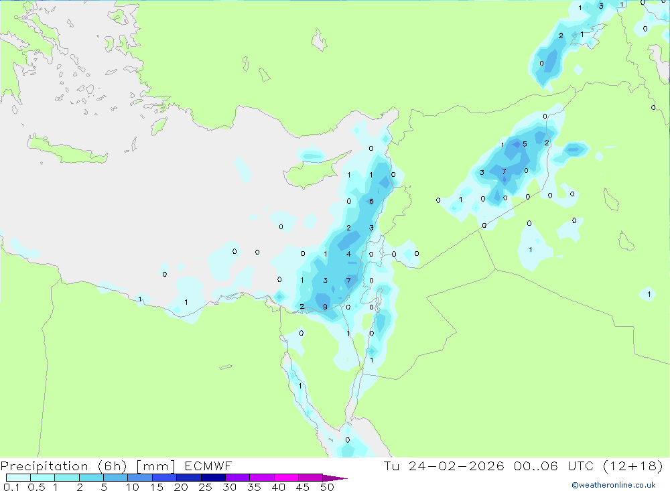Click the legend label '40'
Viewport: 670px width, 491px height.
point(278,487)
